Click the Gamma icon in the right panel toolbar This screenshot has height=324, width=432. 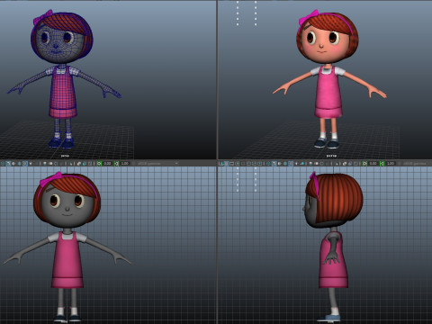tap(382, 164)
